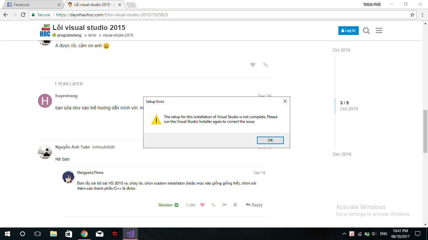Open a new browser tab
Viewport: 428px width, 240px height.
coord(131,5)
